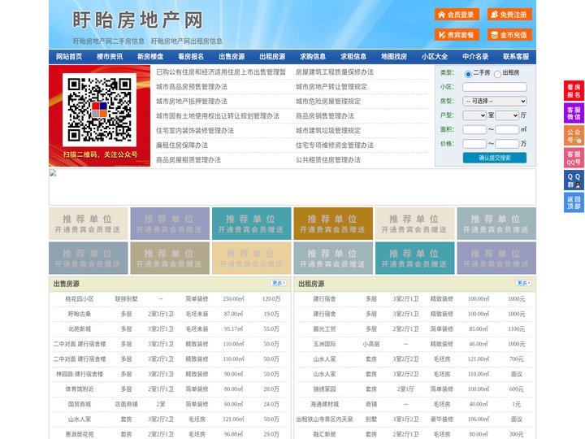Screen dimensions: 585x439
Task: Open the 楼市资讯 navigation item
Action: tap(110, 57)
